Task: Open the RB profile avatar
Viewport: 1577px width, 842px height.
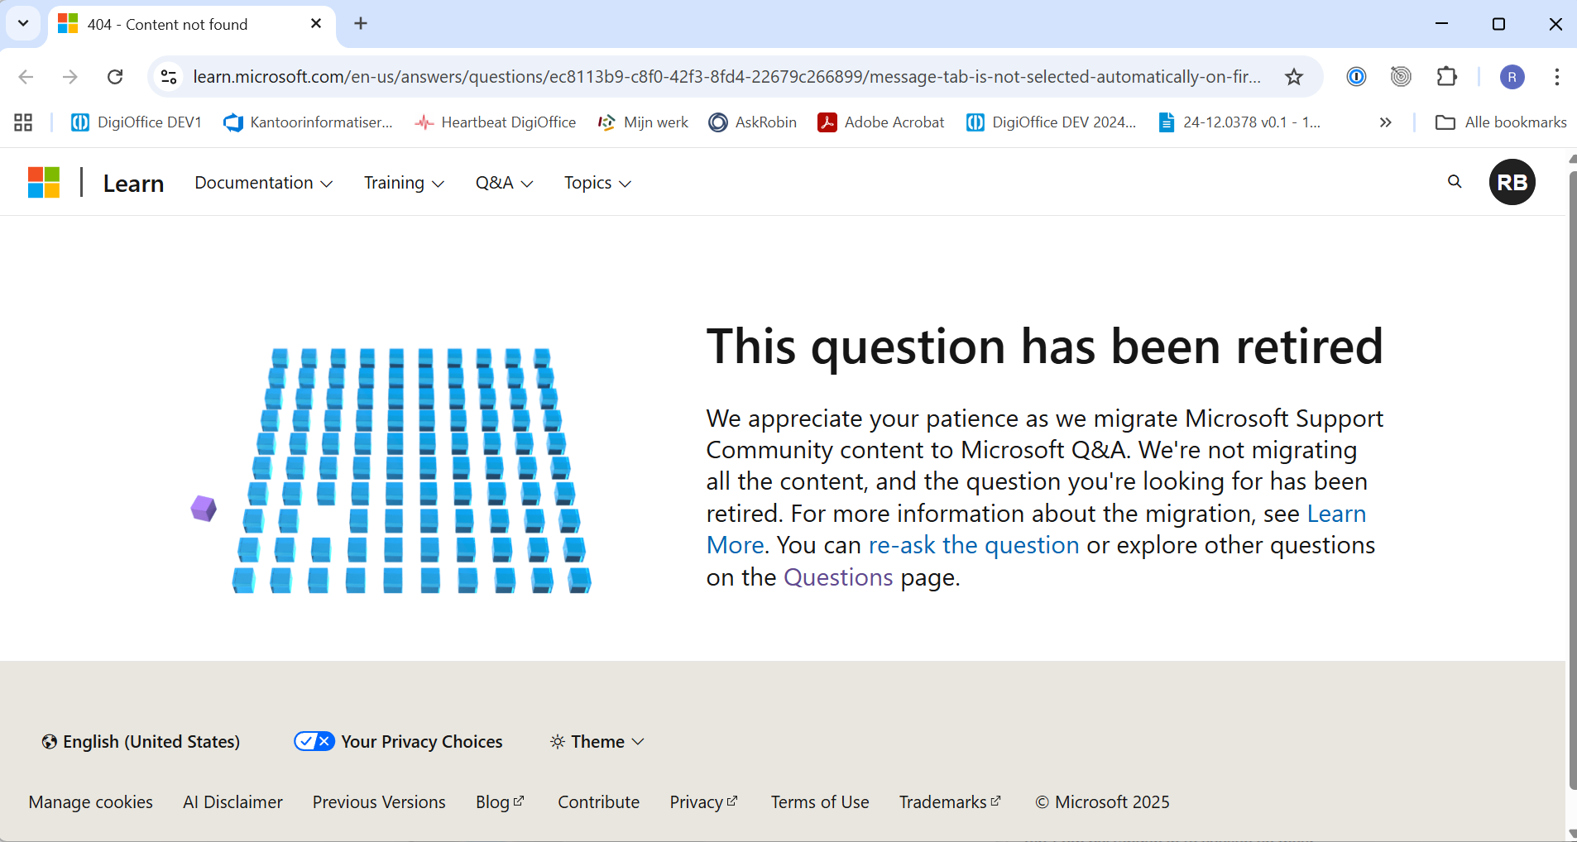Action: pyautogui.click(x=1512, y=182)
